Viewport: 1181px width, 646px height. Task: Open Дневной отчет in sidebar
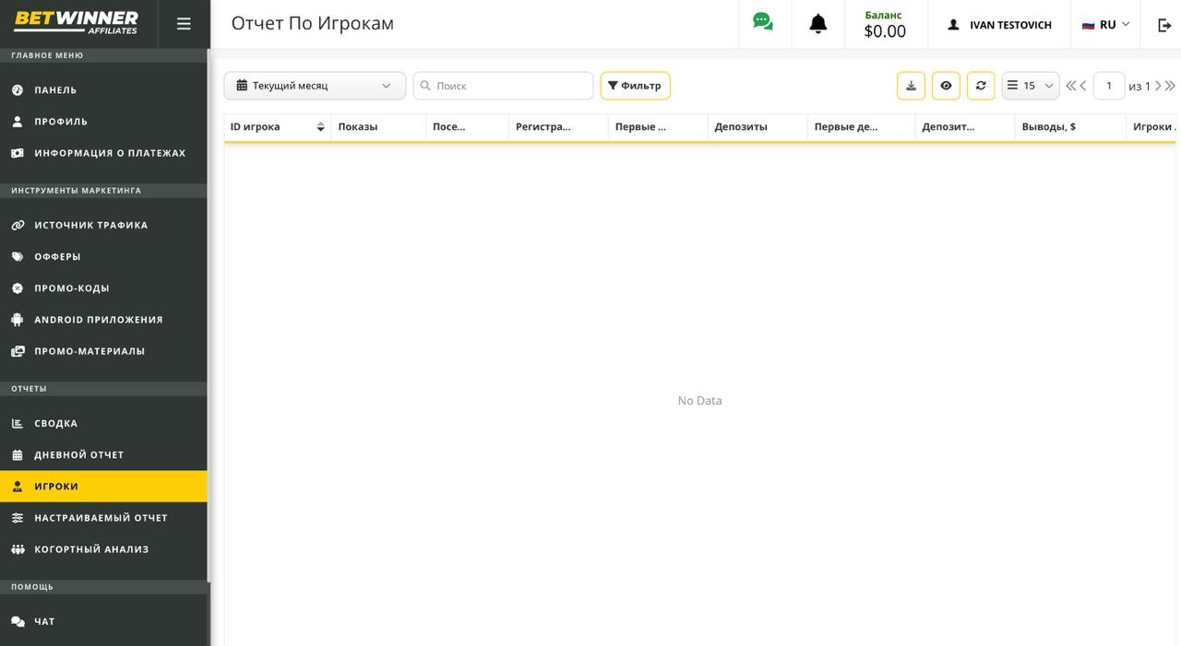pos(79,455)
